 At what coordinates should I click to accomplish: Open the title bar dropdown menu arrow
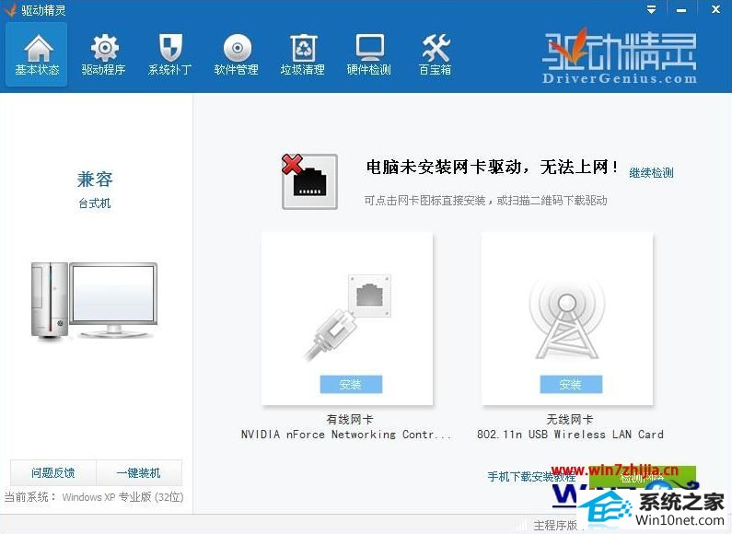(651, 9)
